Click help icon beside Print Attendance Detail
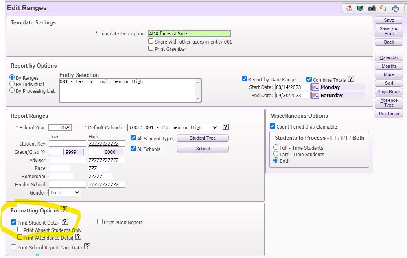 pos(78,237)
